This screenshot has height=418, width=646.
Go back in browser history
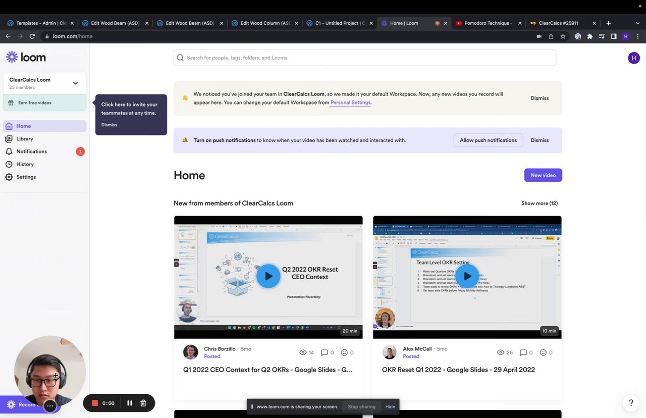[8, 36]
